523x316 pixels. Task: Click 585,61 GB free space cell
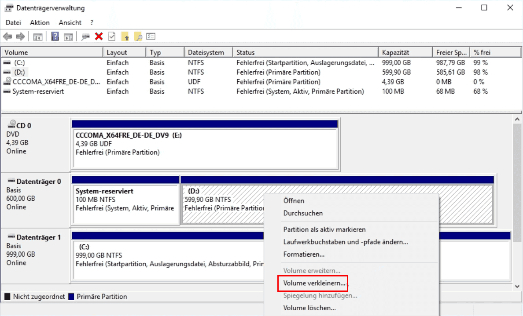point(450,72)
